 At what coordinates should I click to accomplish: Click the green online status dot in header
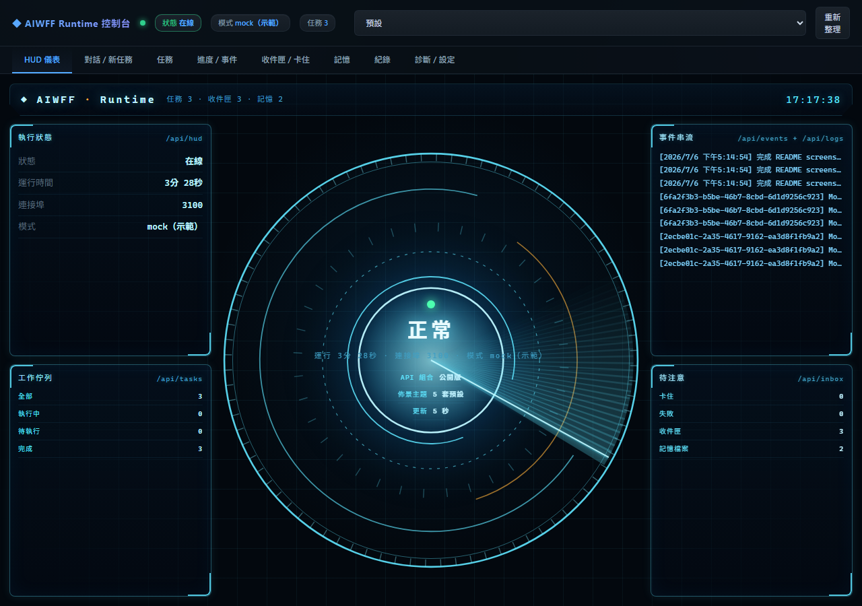coord(143,23)
